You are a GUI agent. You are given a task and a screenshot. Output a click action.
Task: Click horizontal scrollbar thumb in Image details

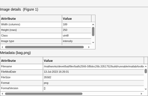coord(44,47)
